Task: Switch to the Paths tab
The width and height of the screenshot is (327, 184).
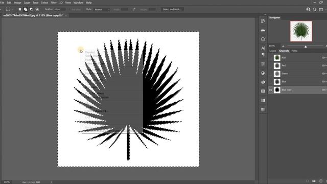Action: 294,51
